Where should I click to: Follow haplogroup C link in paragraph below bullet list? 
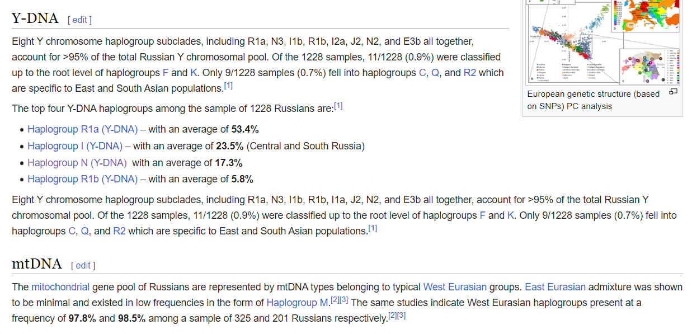click(72, 231)
